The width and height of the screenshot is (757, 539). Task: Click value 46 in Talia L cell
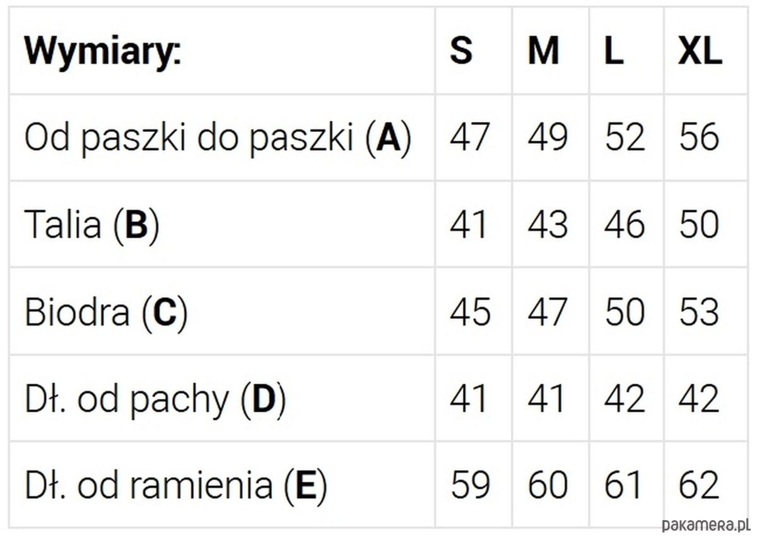coord(625,224)
